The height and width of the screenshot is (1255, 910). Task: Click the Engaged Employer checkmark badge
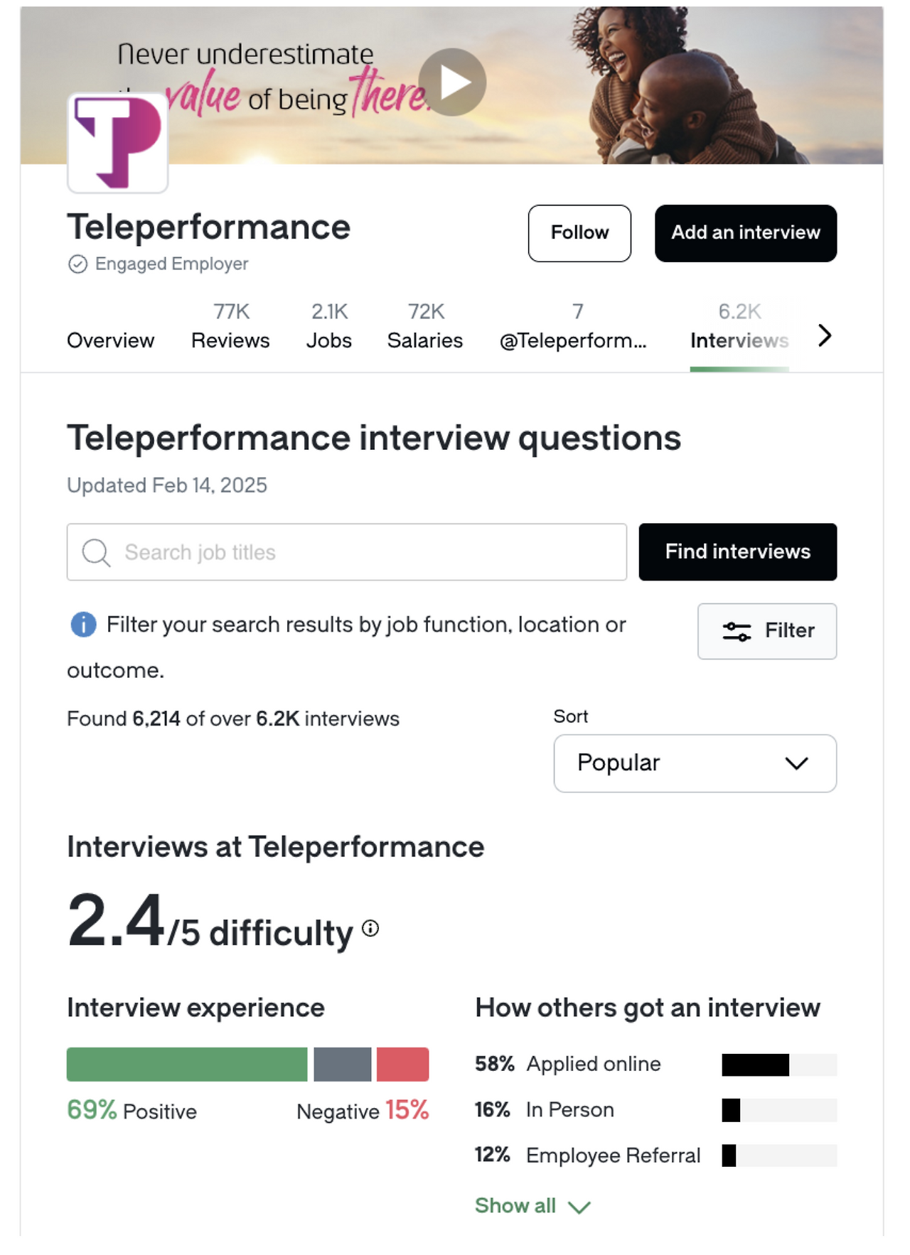(x=77, y=264)
